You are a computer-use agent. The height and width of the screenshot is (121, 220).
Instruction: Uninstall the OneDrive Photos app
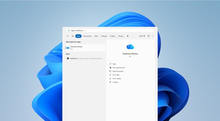tap(114, 82)
